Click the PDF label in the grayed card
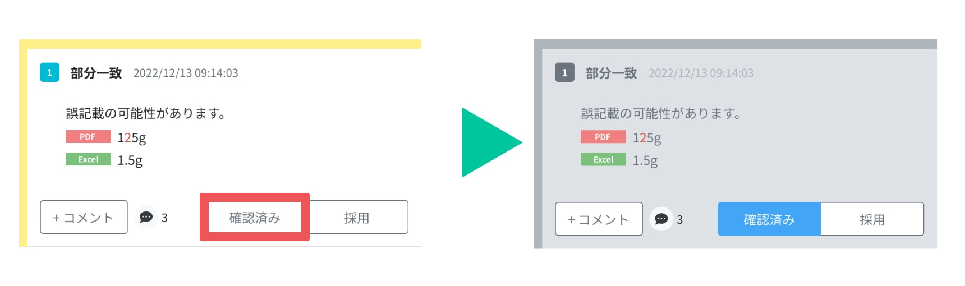This screenshot has width=965, height=286. (x=603, y=137)
